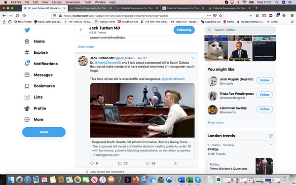Open Profile in sidebar

click(35, 109)
